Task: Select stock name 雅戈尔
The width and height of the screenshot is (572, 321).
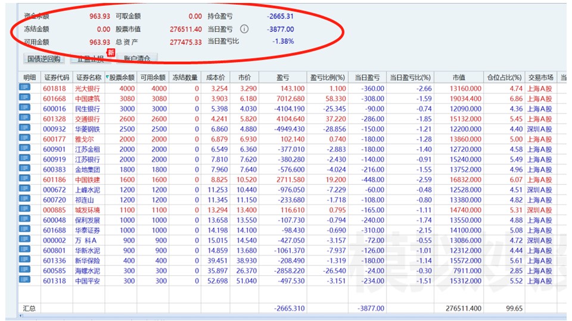Action: coord(84,139)
